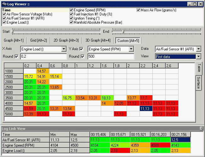Maximize the Log Viewer window
This screenshot has height=157, width=205.
(x=195, y=4)
